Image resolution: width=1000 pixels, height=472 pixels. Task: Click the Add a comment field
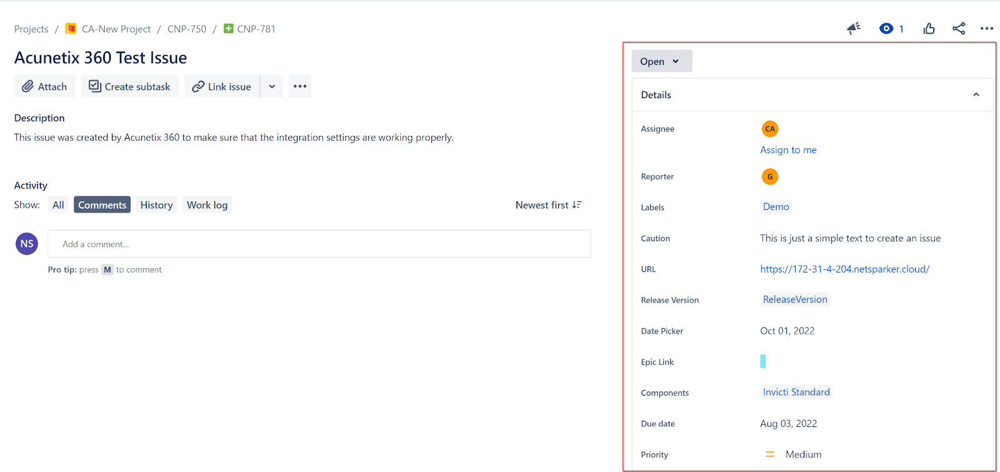[x=319, y=244]
